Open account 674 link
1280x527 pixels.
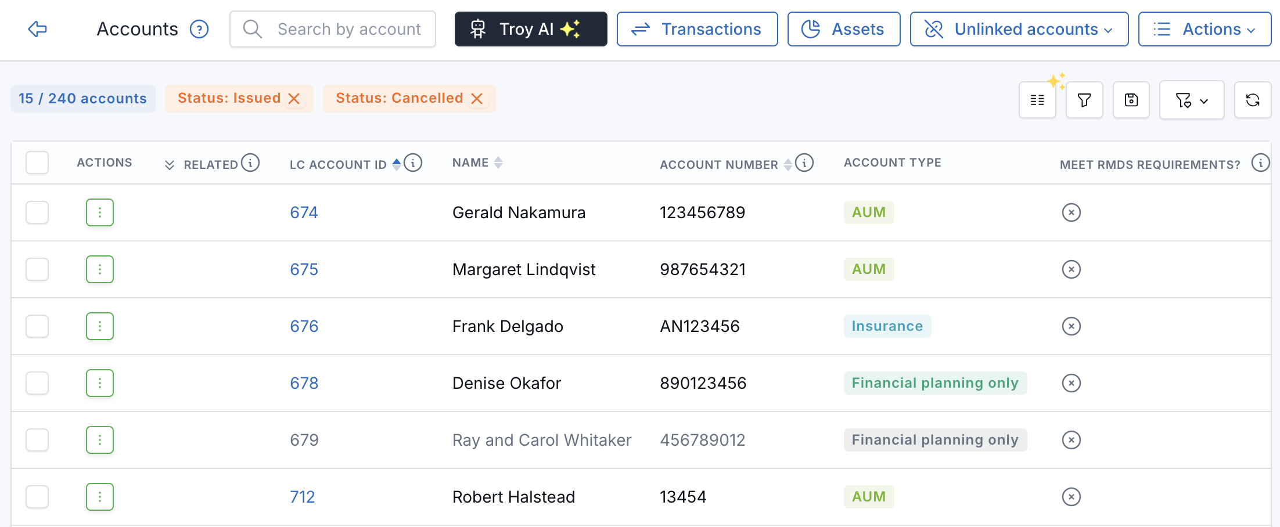pos(304,212)
